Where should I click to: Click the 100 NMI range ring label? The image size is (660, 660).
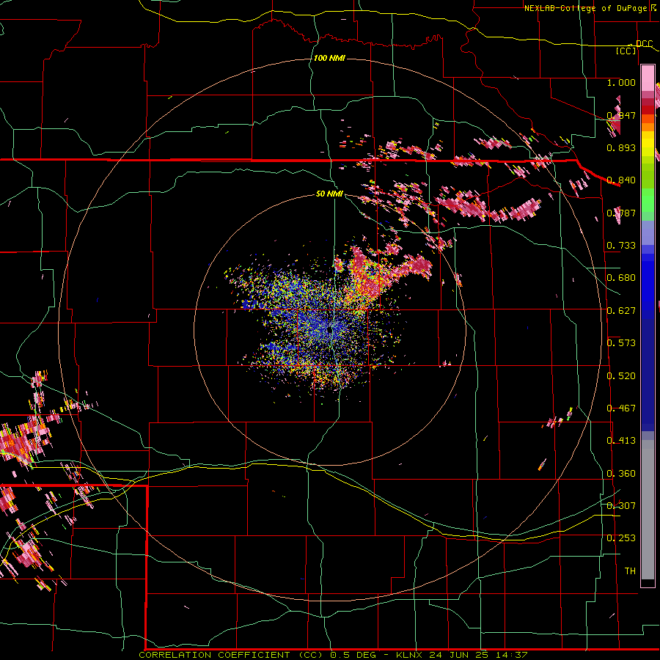329,58
